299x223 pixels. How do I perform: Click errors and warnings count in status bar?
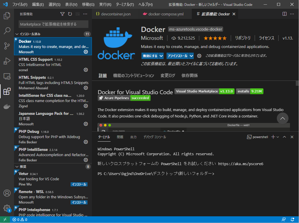[x=20, y=220]
